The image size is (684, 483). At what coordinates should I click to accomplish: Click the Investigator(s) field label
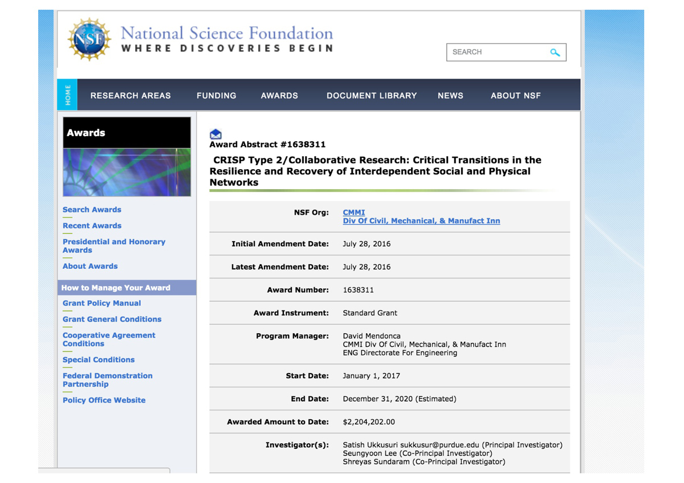point(297,445)
